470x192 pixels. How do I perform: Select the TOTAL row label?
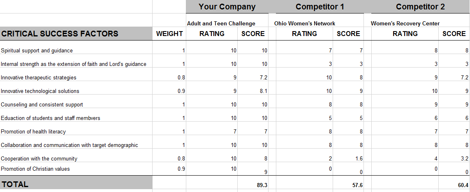[x=15, y=184]
